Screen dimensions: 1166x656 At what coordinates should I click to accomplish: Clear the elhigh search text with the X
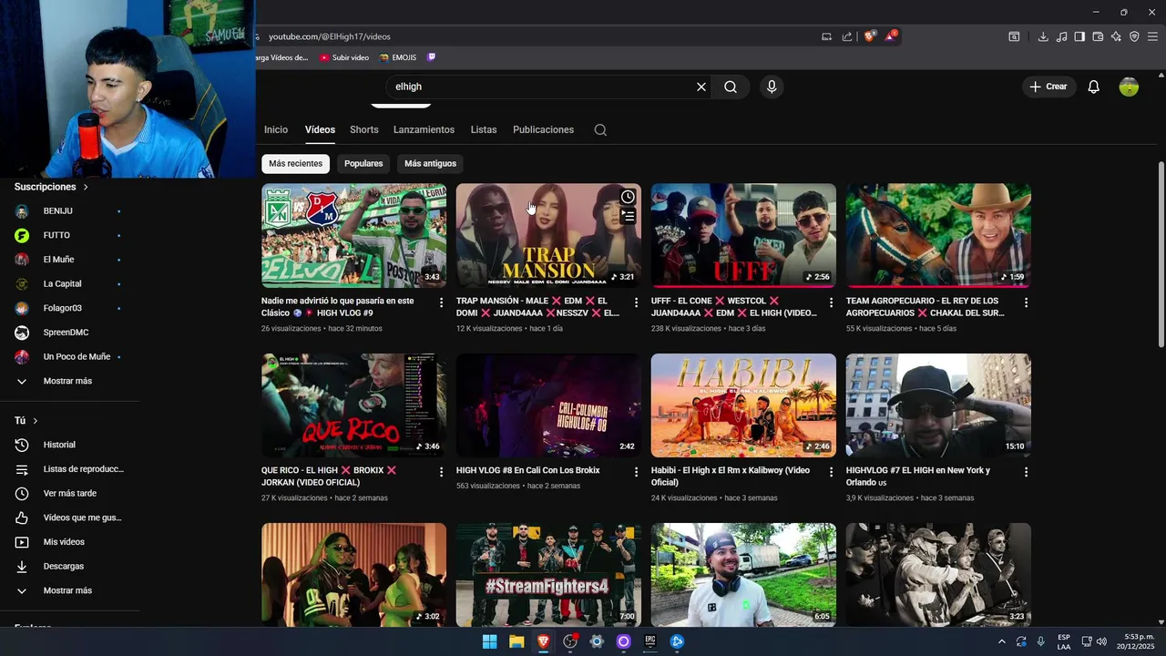coord(701,87)
